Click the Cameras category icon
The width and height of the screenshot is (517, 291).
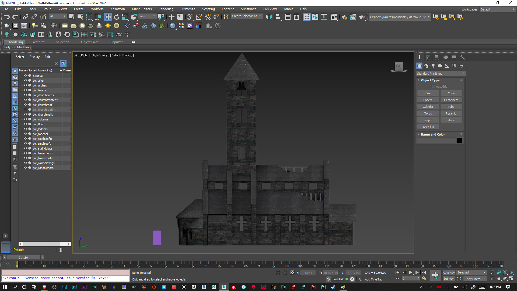click(x=440, y=66)
